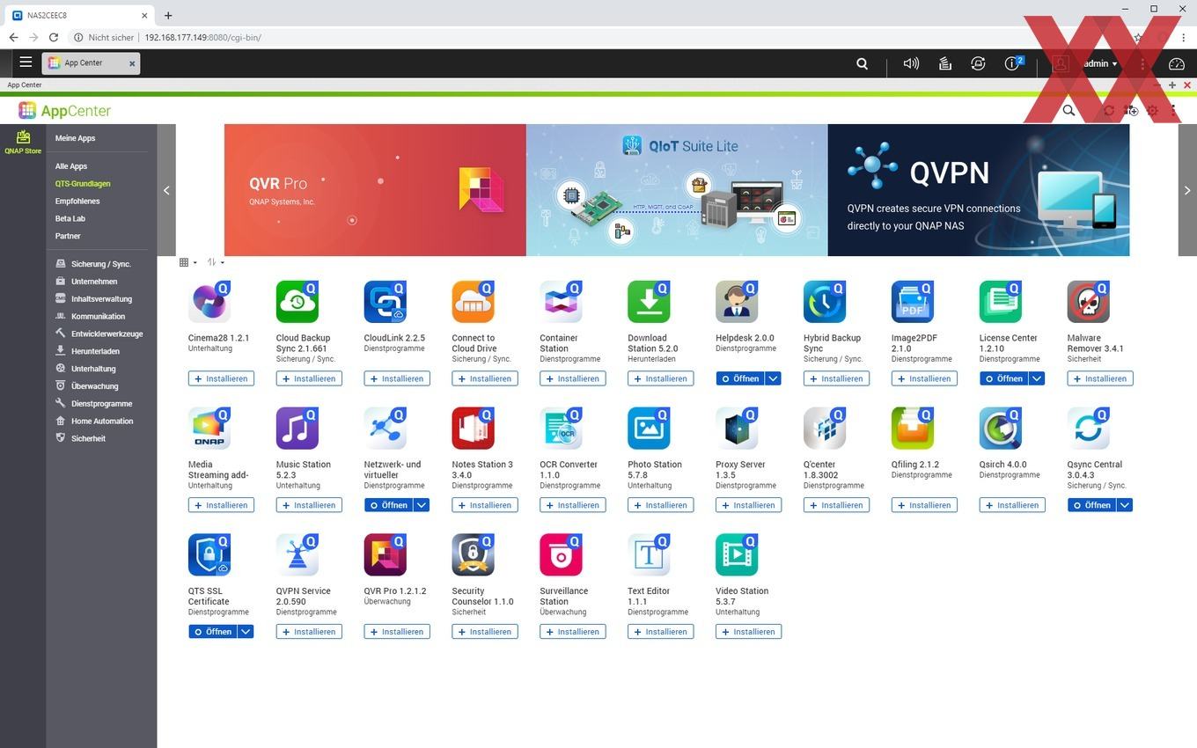Select Empfohlenes category
This screenshot has height=748, width=1197.
coord(77,202)
